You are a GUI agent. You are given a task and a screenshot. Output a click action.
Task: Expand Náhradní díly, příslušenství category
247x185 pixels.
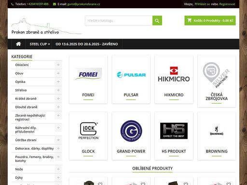58,128
